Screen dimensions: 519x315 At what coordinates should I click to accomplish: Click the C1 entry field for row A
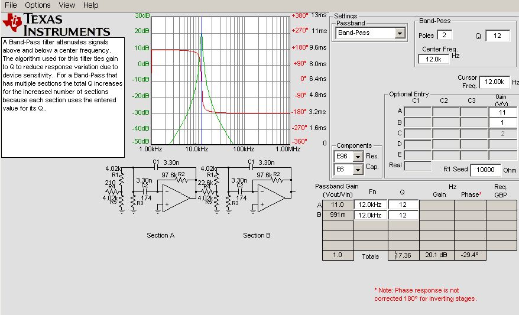[418, 112]
